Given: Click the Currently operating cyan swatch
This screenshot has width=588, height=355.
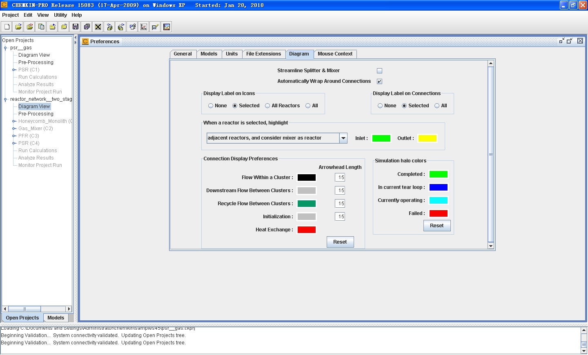Looking at the screenshot, I should [439, 200].
